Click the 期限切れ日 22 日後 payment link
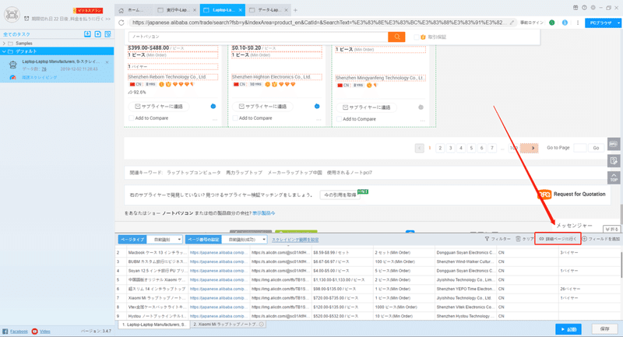Viewport: 623px width, 337px height. pyautogui.click(x=68, y=19)
